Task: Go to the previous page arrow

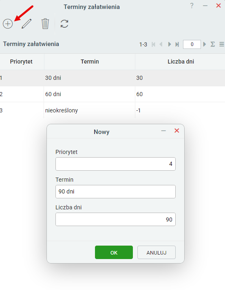Action: pos(161,44)
